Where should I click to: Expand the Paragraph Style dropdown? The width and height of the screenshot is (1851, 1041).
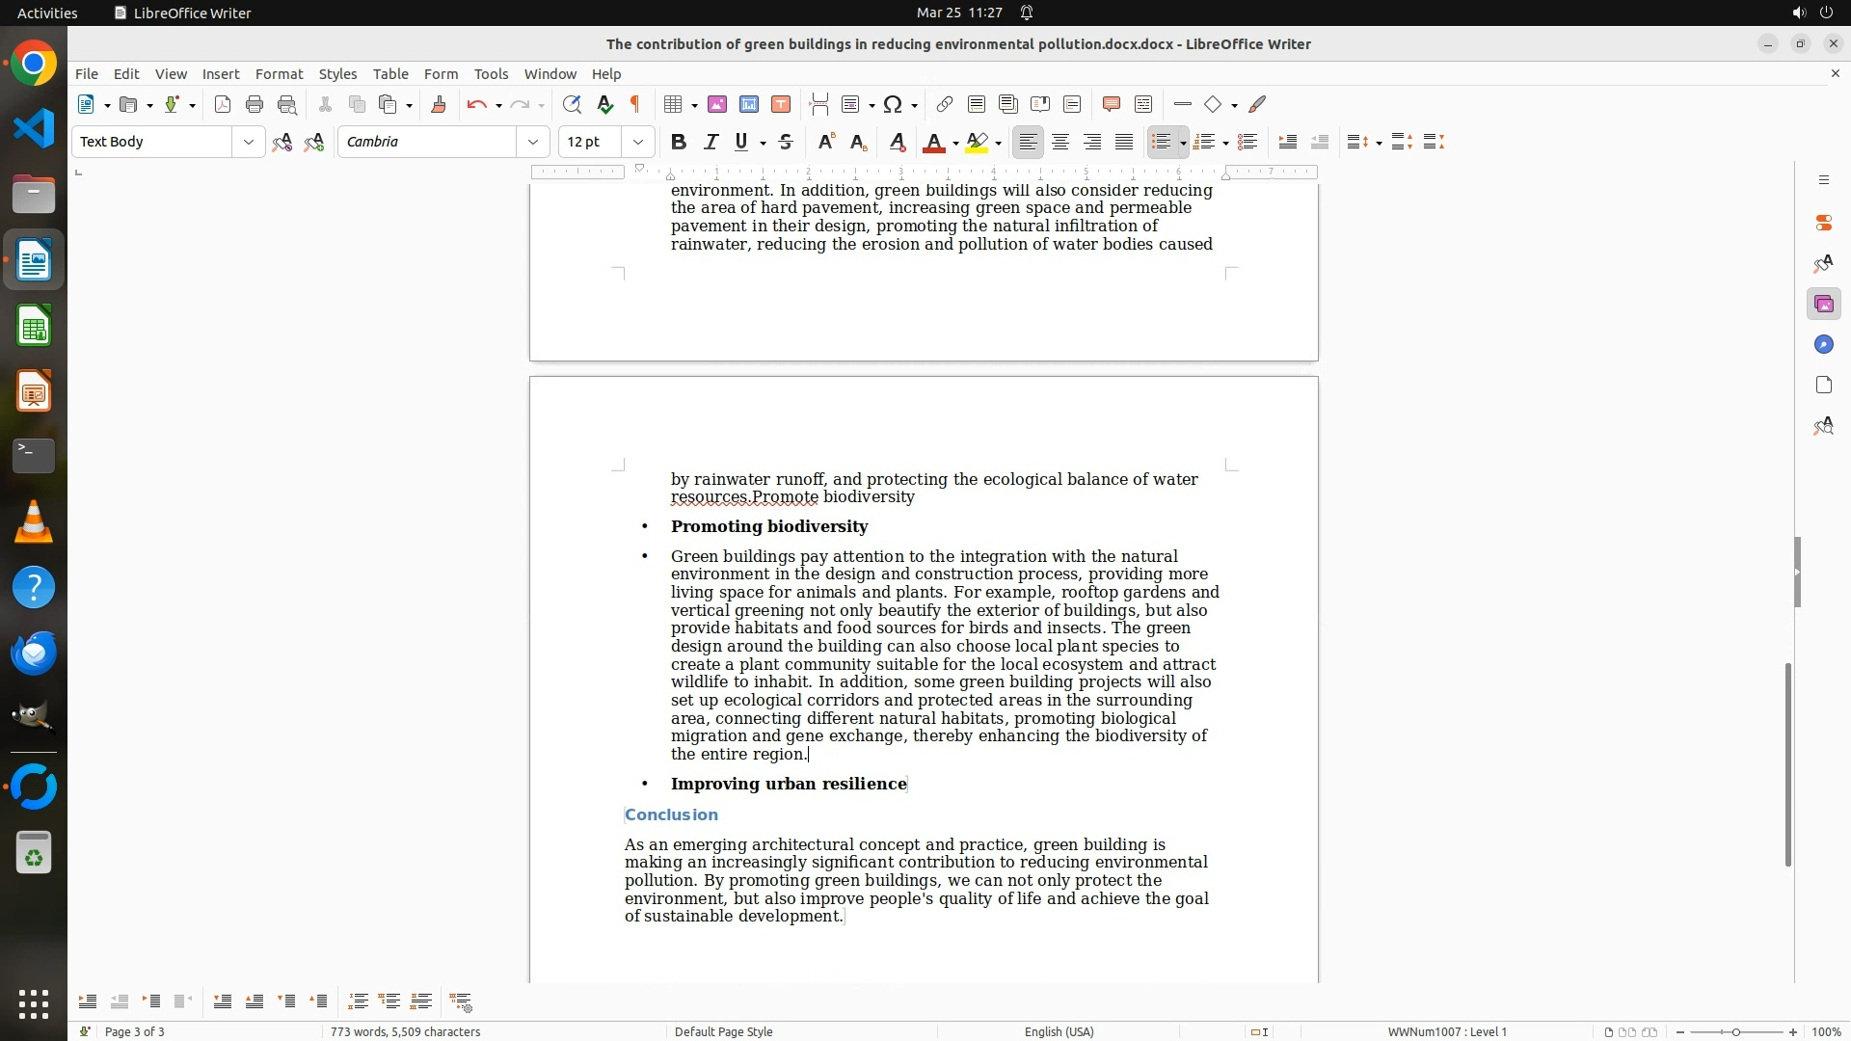tap(248, 143)
